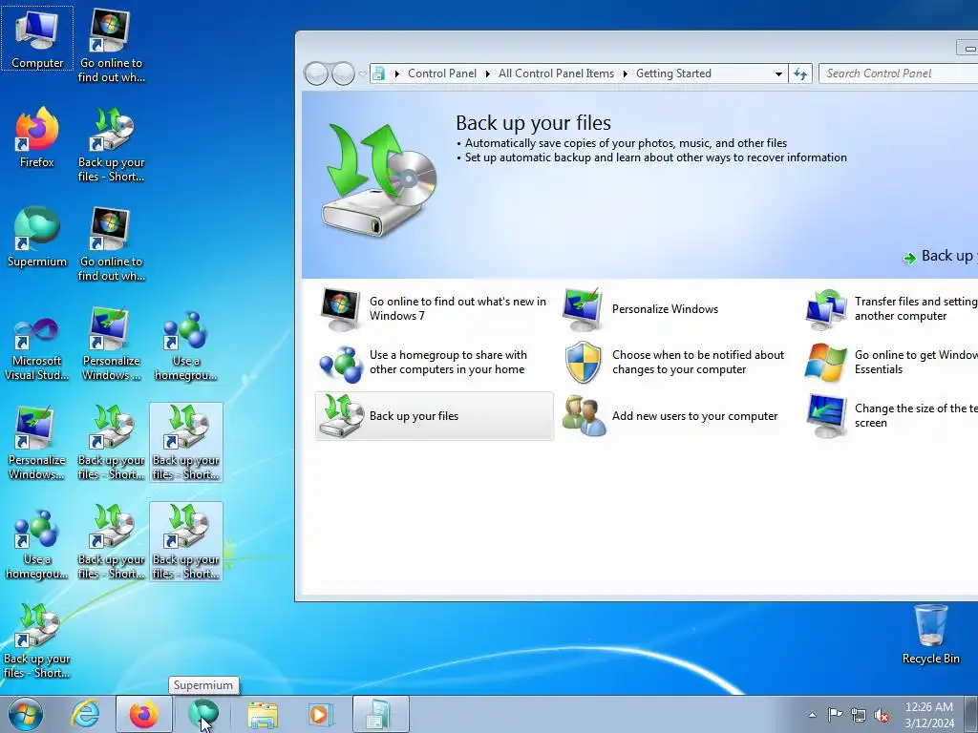The width and height of the screenshot is (978, 733).
Task: Open the address bar history dropdown
Action: (x=778, y=73)
